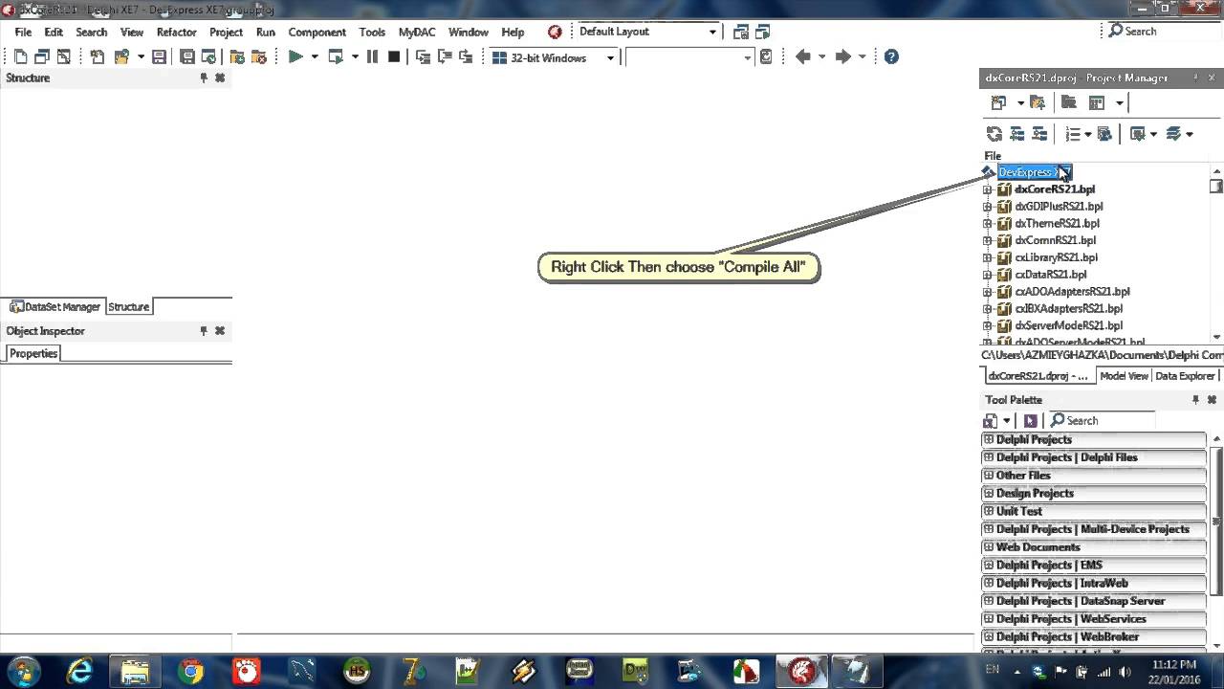
Task: Open the Tools menu
Action: coord(372,32)
